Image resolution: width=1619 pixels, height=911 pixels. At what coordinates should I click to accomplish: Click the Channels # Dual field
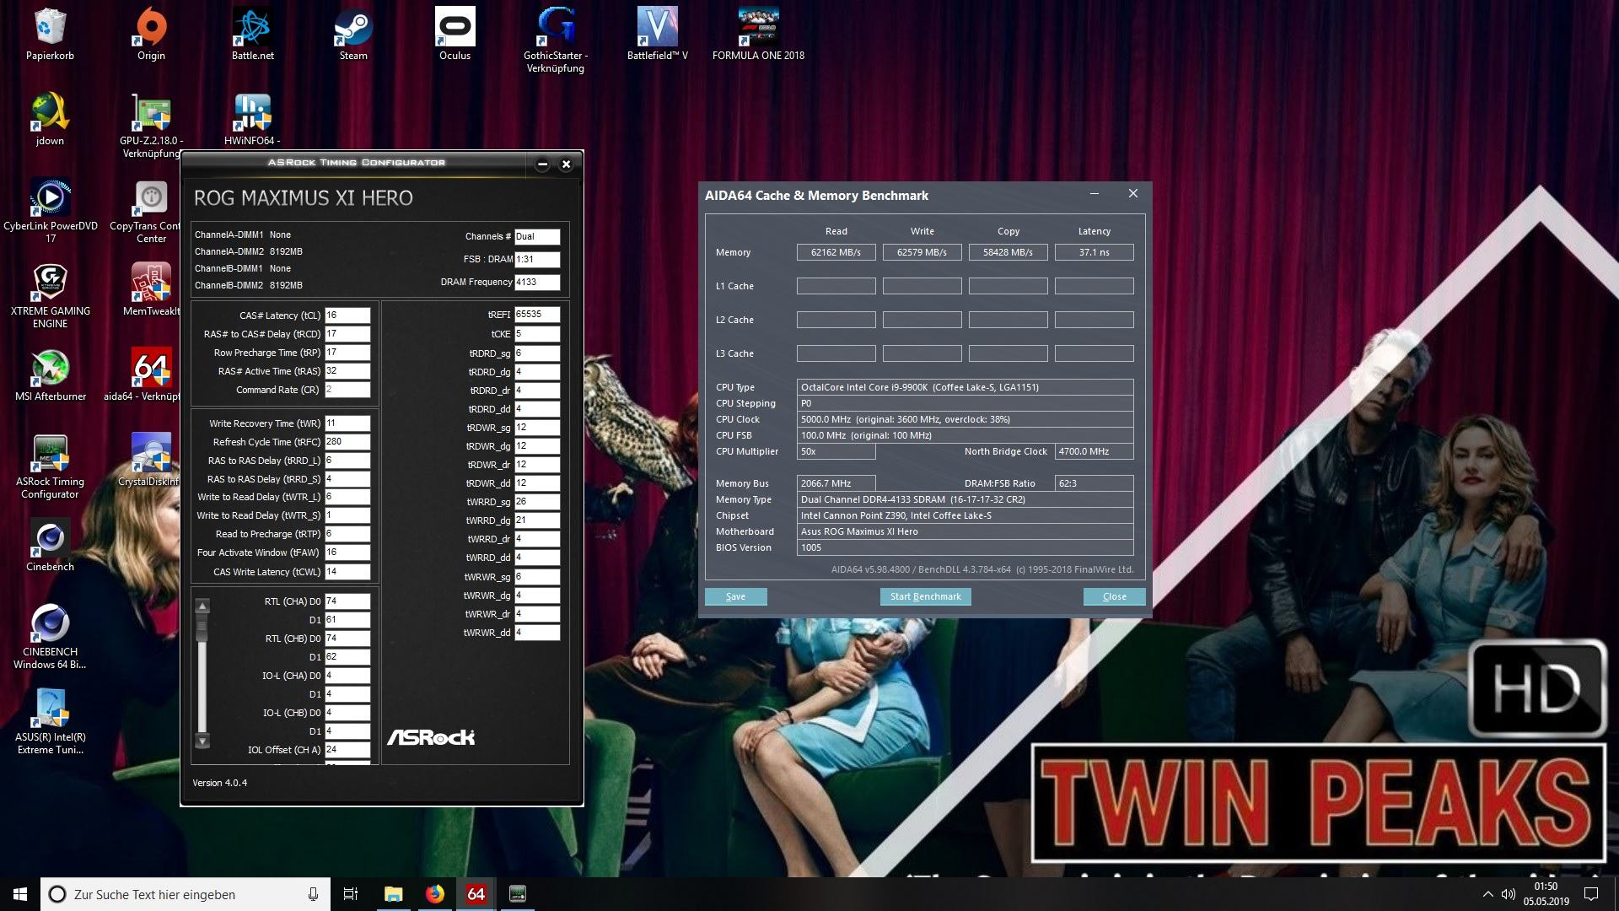point(537,237)
